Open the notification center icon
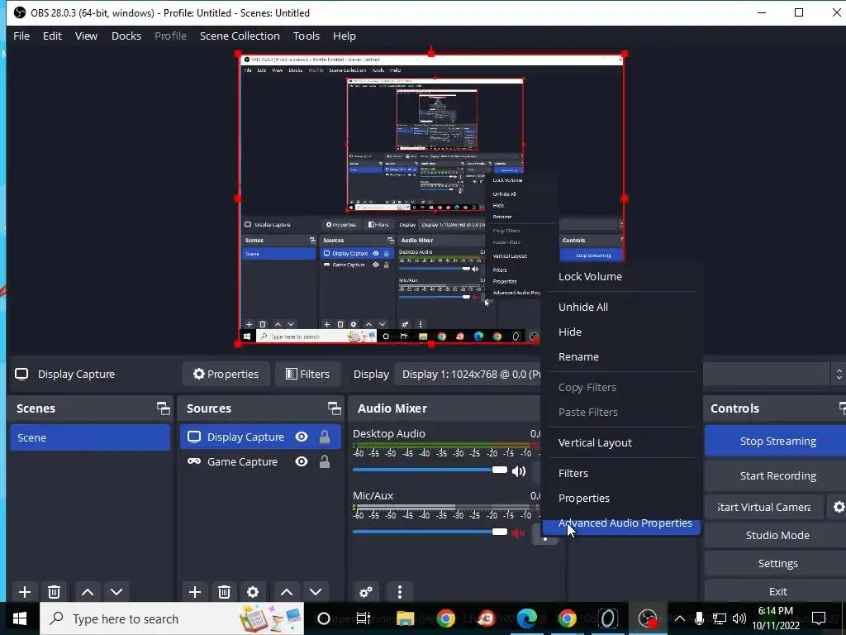 tap(819, 618)
